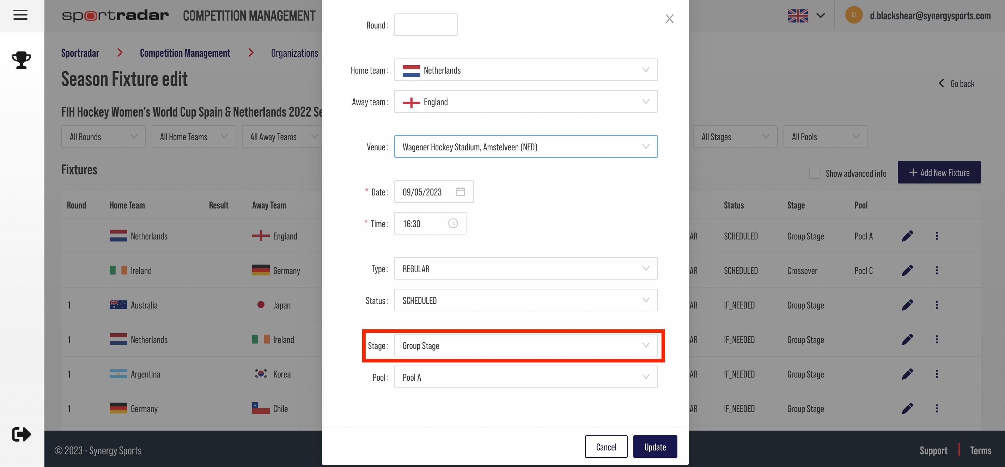
Task: Open Organizations breadcrumb link
Action: pos(294,53)
